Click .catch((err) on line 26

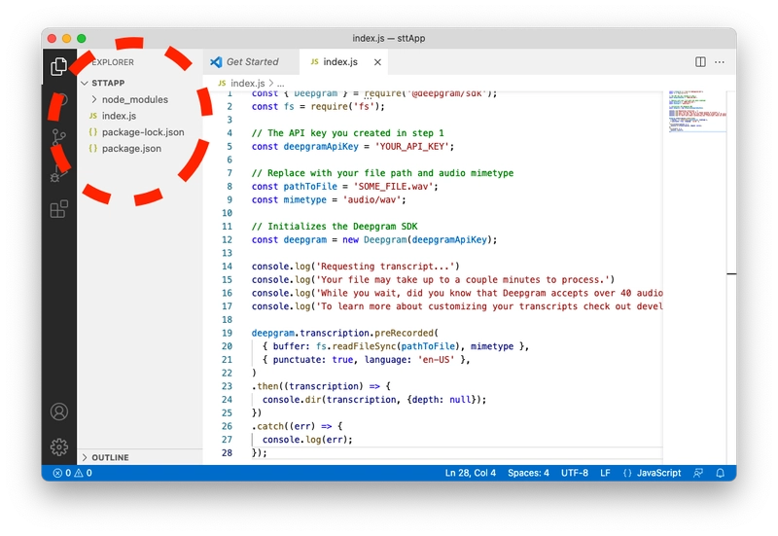coord(283,426)
